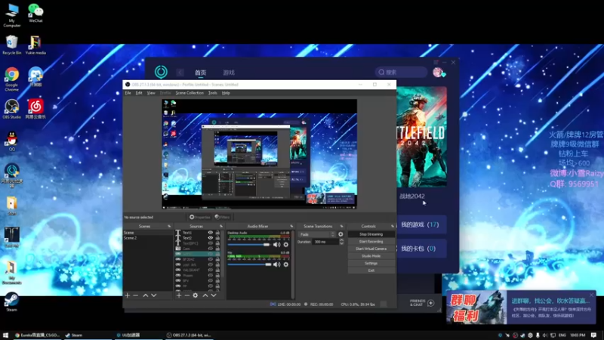The width and height of the screenshot is (604, 340).
Task: Undock the Sources panel with its header icon
Action: coord(221,226)
